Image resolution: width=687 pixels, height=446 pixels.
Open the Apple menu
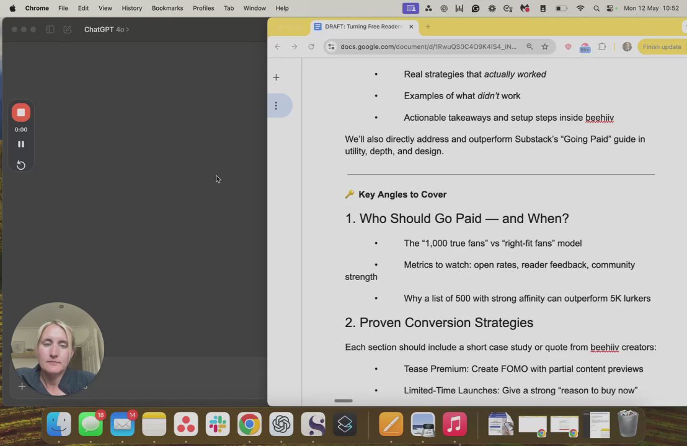click(x=12, y=8)
